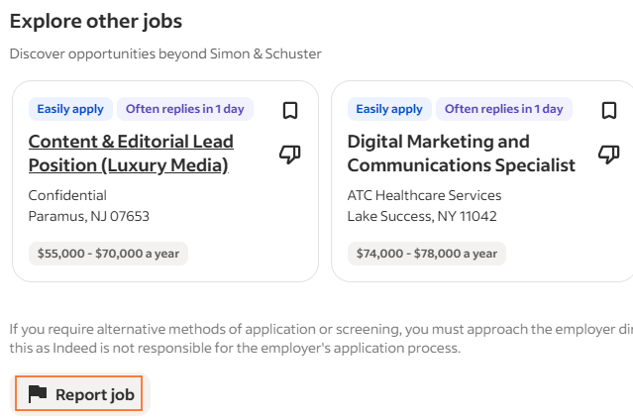Click the Paramus, NJ 07653 location text

coord(89,216)
